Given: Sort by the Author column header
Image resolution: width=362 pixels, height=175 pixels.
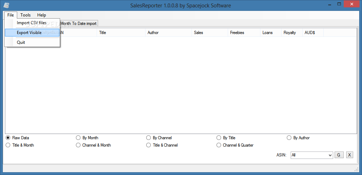Looking at the screenshot, I should coord(169,33).
